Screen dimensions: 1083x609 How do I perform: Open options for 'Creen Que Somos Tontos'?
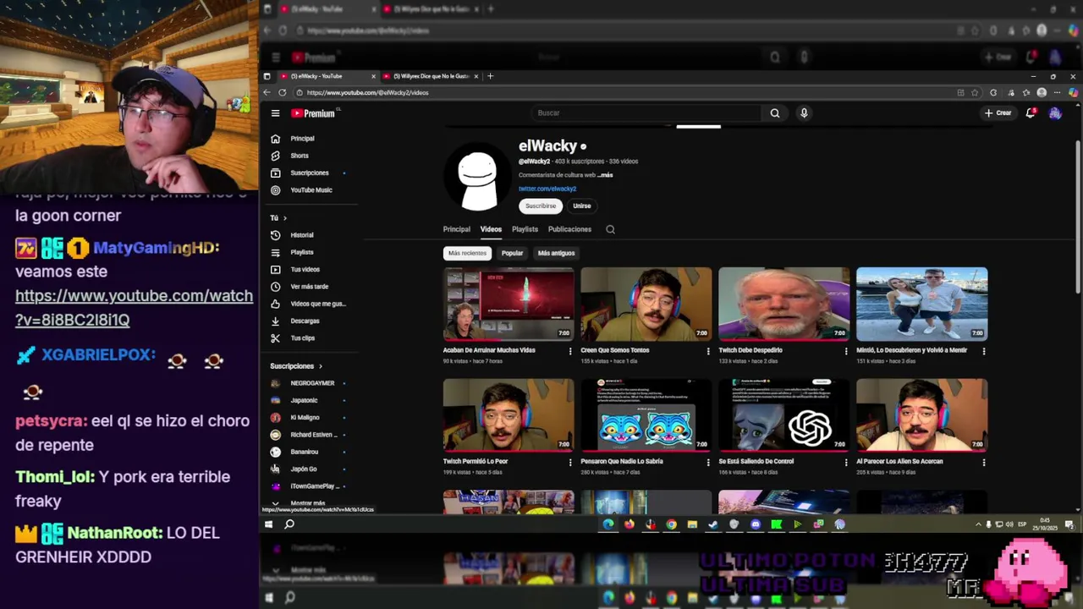708,351
